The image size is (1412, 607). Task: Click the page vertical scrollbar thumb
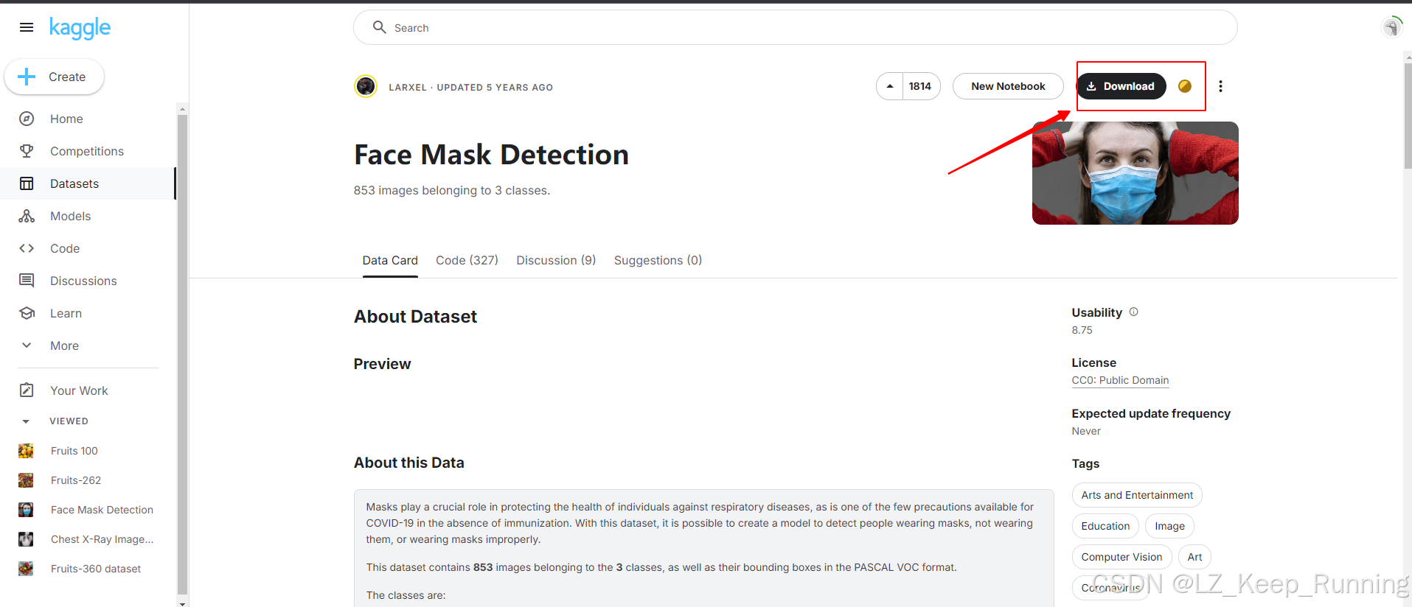(1408, 116)
